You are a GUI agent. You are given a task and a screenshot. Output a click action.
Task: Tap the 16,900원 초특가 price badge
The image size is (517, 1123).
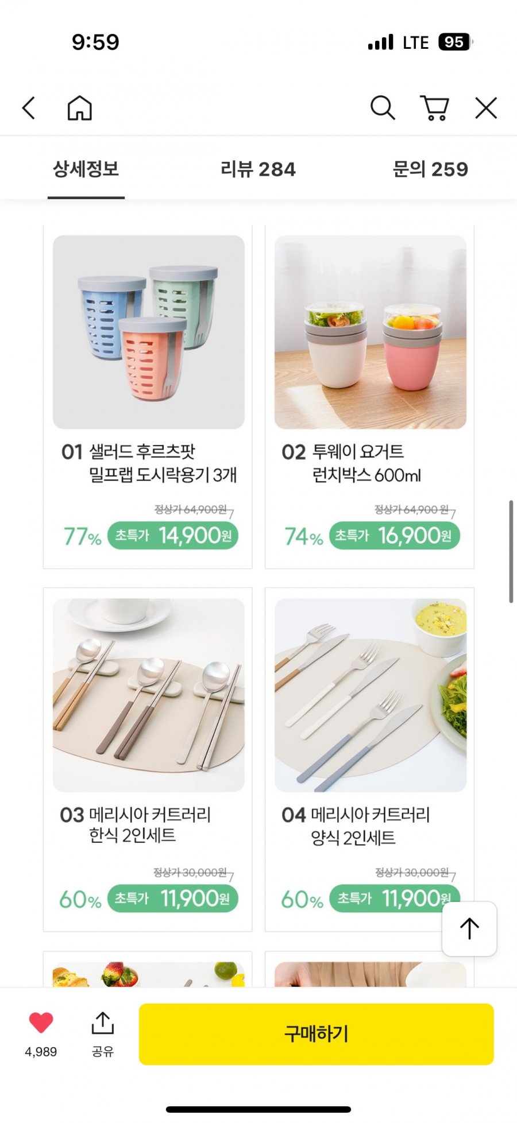(x=395, y=536)
